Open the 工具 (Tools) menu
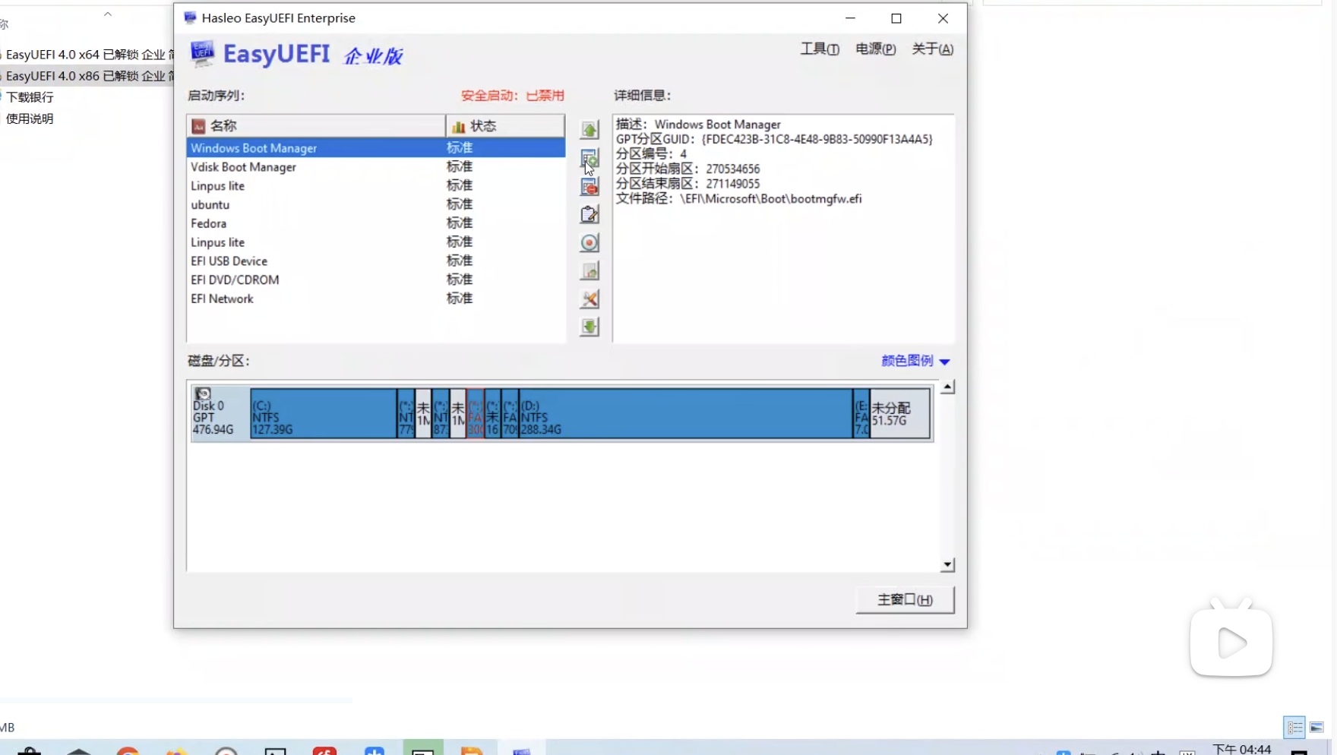This screenshot has width=1337, height=755. pos(820,49)
